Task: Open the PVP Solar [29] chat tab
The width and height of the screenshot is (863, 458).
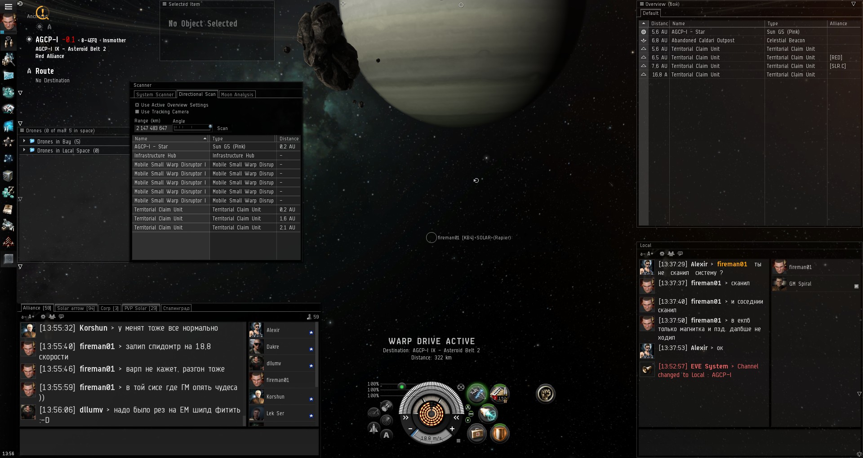Action: coord(141,308)
